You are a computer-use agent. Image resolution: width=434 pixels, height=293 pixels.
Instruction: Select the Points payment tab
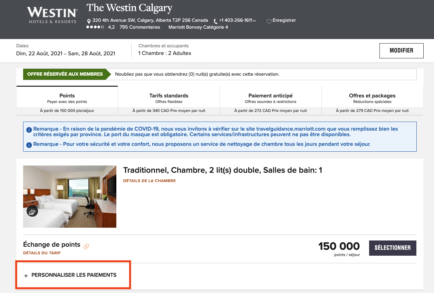click(67, 96)
